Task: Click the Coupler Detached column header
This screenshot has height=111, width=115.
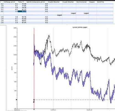Action: tap(54, 2)
